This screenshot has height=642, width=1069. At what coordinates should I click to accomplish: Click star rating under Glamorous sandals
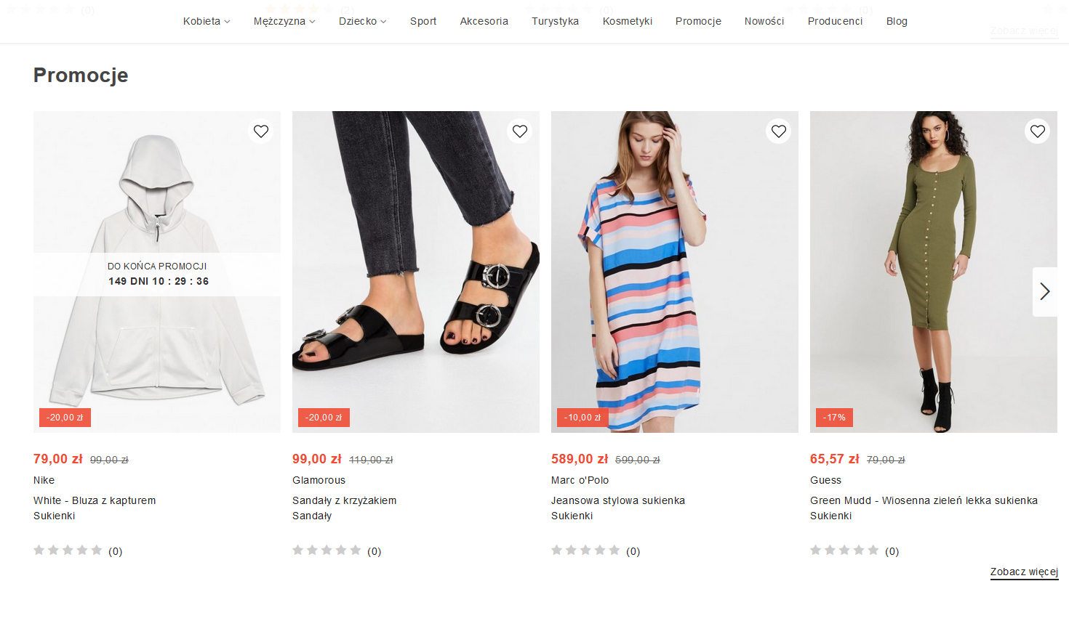coord(327,550)
